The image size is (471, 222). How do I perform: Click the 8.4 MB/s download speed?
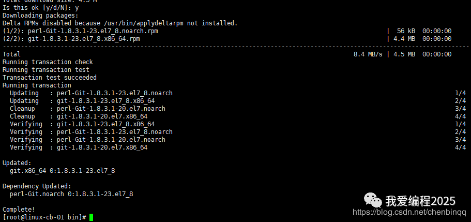[x=368, y=54]
